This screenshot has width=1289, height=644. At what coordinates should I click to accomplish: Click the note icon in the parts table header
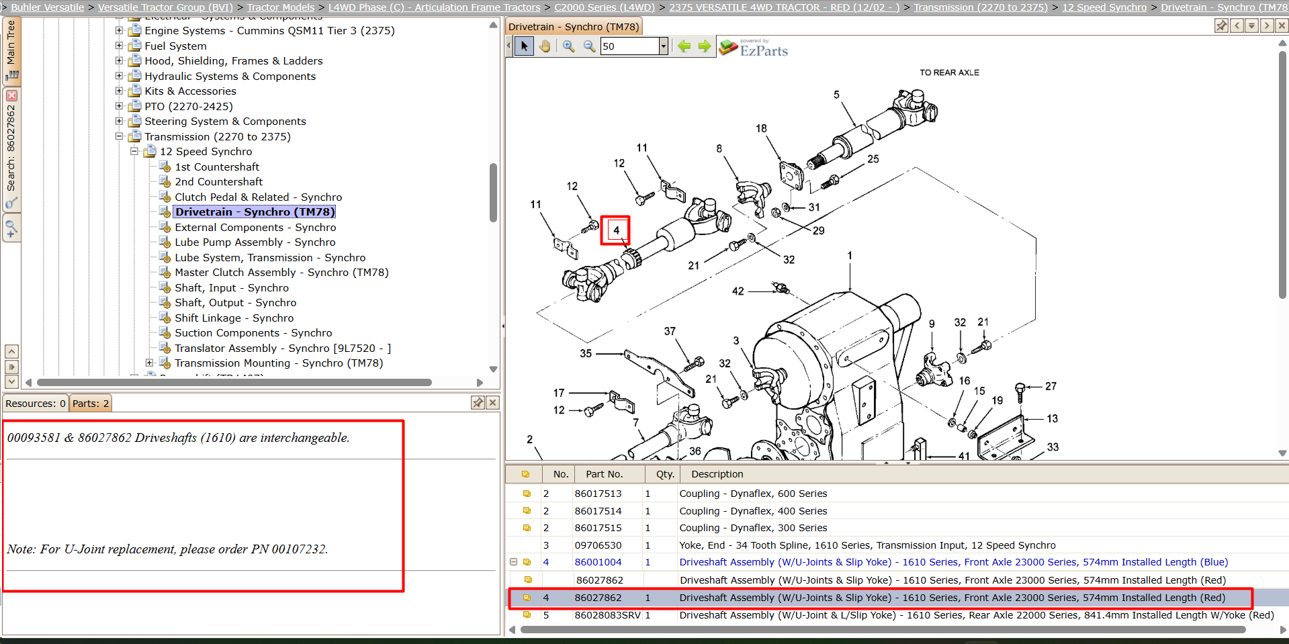click(x=525, y=474)
